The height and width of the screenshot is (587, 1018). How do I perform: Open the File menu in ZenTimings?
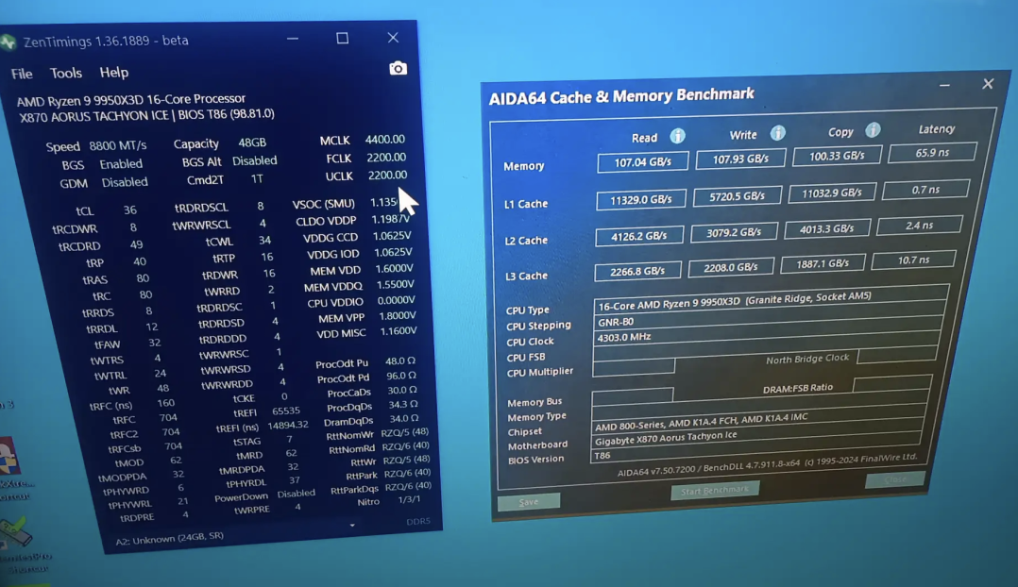[x=22, y=74]
